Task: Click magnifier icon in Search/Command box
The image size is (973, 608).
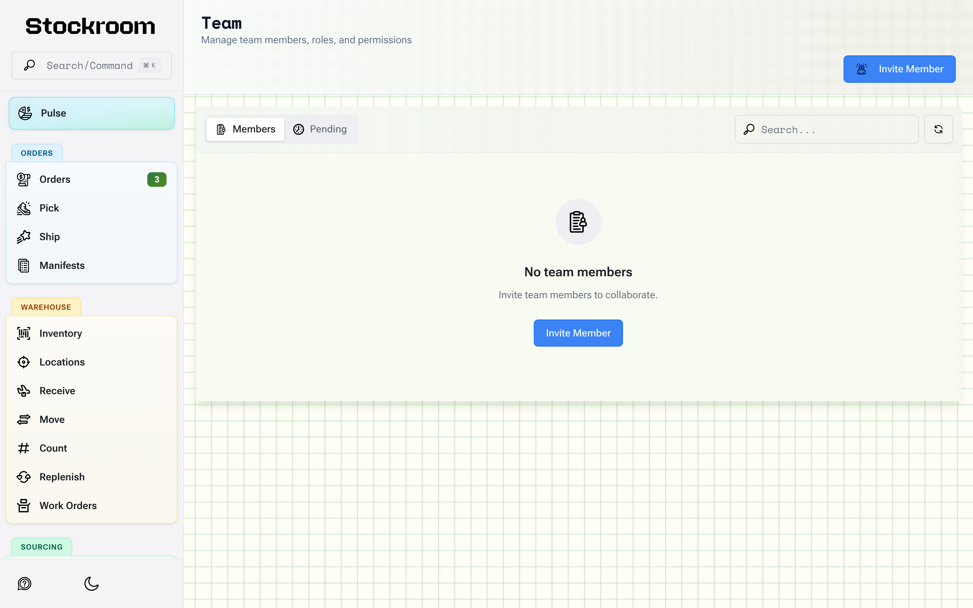Action: pos(29,65)
